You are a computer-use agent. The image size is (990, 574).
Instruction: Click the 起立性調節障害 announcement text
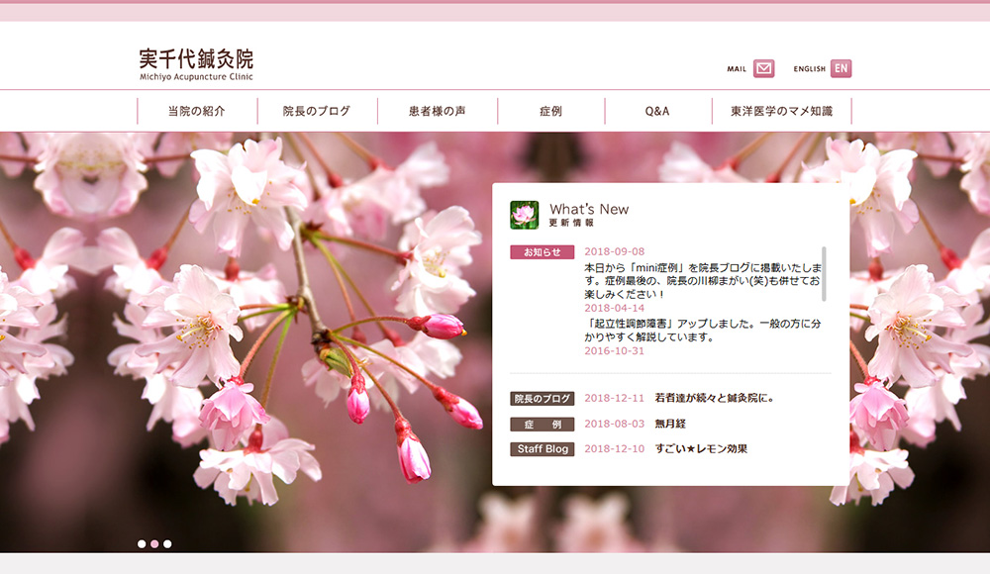coord(702,331)
